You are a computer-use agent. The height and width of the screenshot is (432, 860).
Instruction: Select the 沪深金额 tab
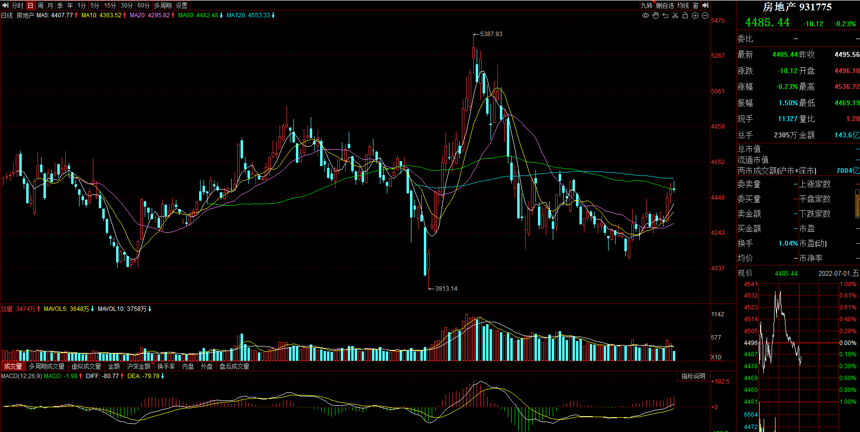(139, 366)
